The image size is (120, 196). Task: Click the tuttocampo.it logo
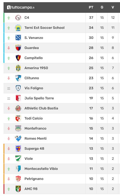click(21, 7)
